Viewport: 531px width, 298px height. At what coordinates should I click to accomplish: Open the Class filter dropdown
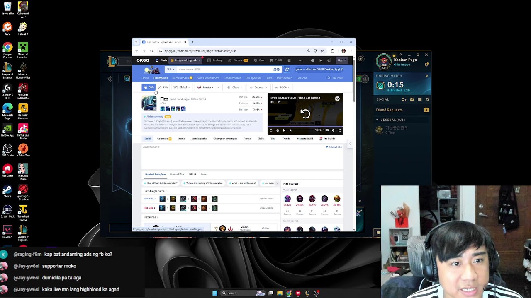(234, 87)
